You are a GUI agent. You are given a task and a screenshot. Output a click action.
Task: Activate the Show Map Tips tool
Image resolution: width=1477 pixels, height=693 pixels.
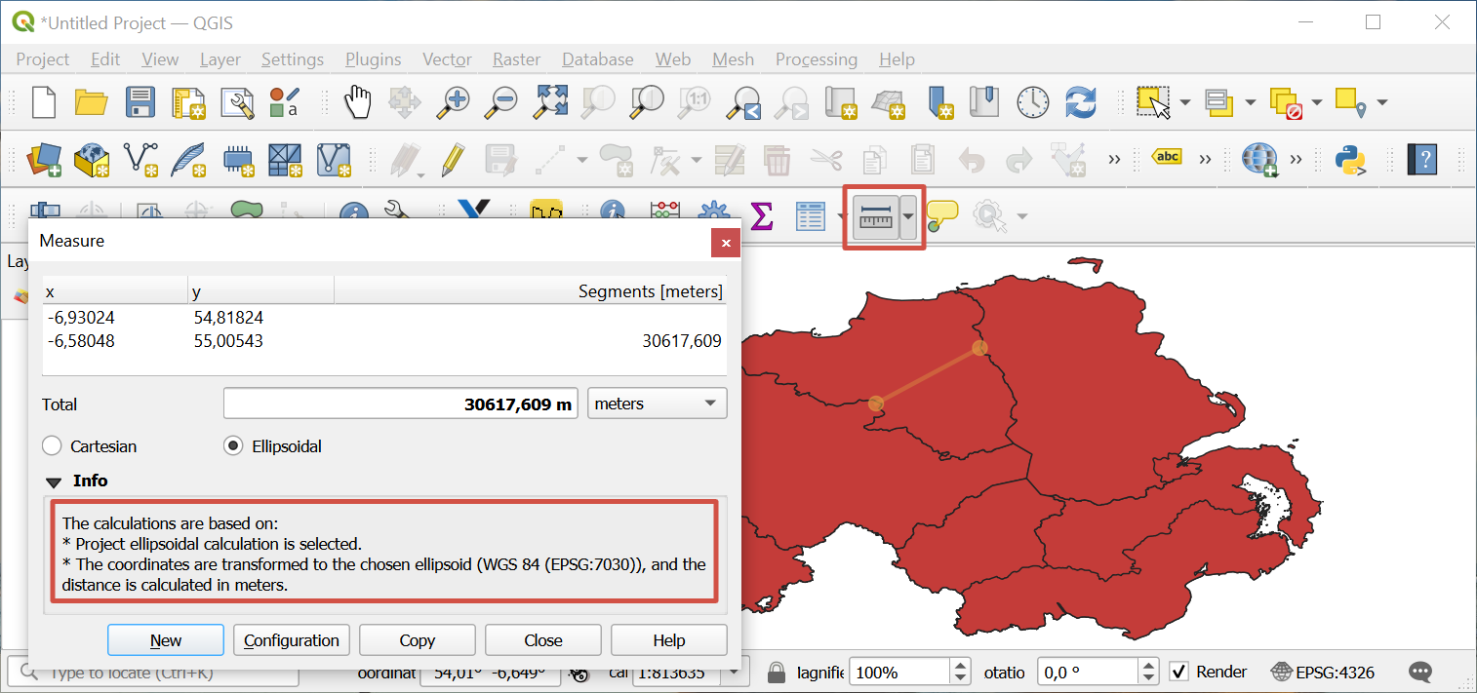[942, 215]
